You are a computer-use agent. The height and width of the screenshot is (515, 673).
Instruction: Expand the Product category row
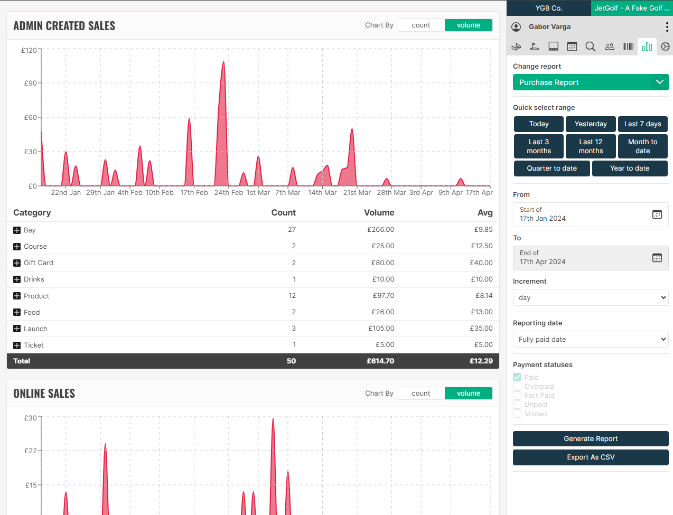[17, 296]
